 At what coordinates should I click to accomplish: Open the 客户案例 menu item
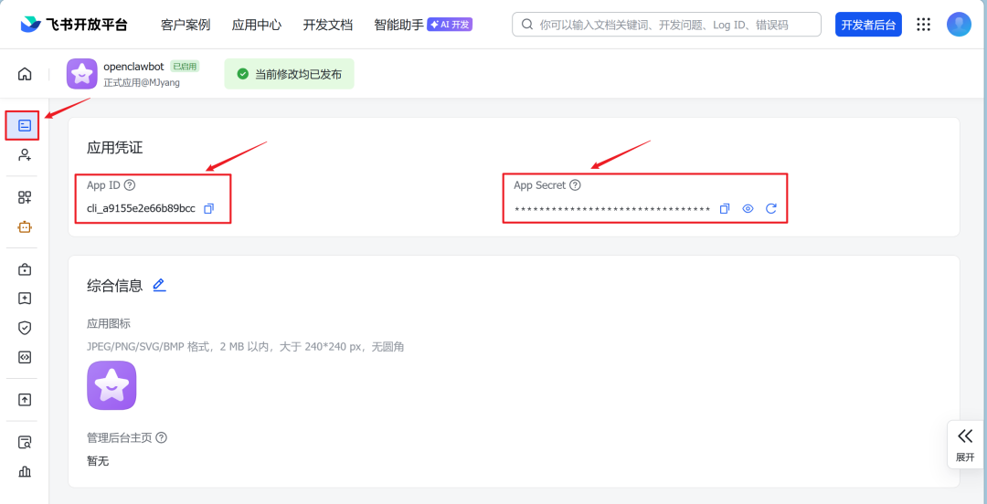(x=186, y=25)
